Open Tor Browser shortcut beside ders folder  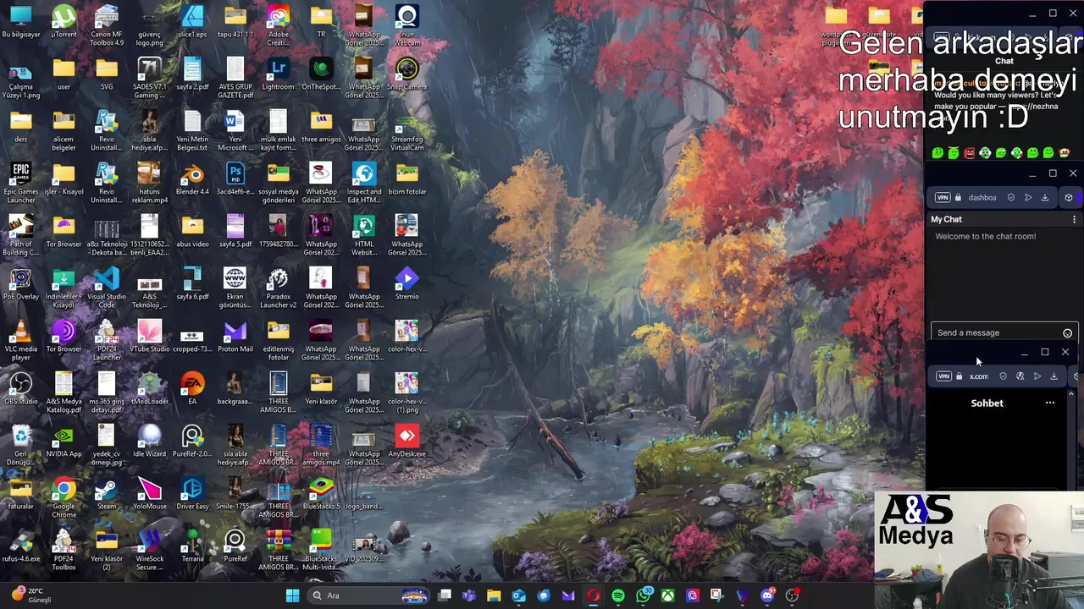[64, 231]
